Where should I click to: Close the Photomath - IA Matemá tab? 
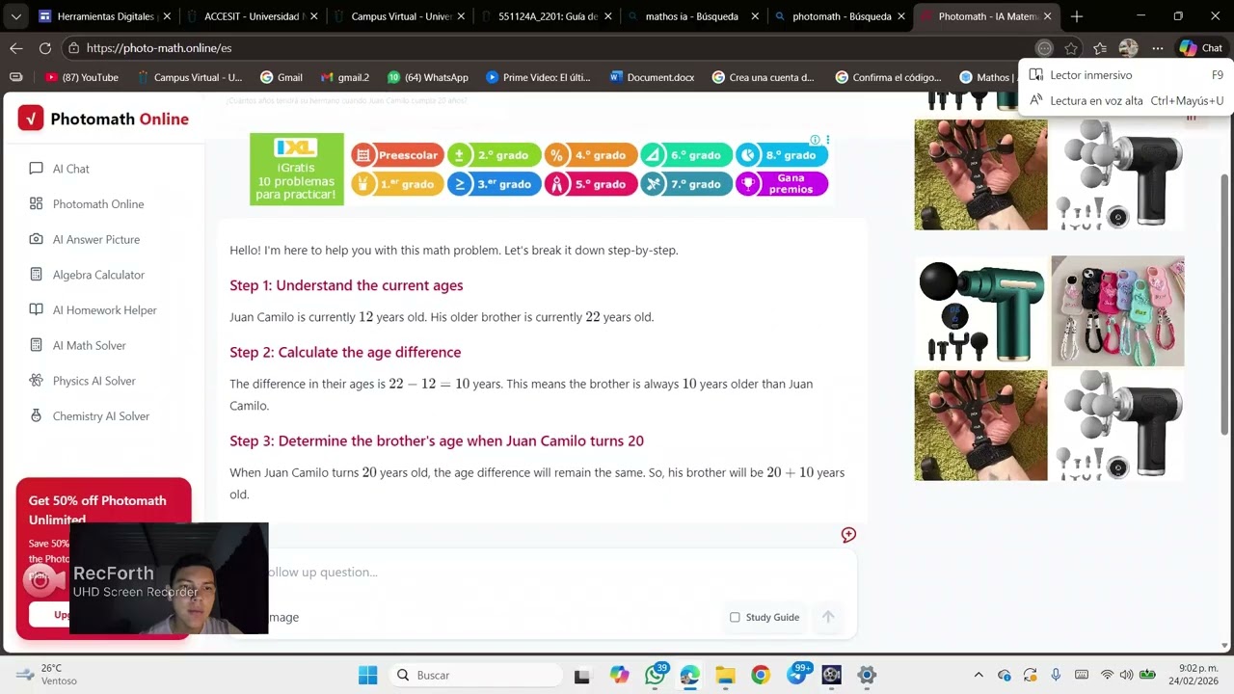tap(1048, 16)
